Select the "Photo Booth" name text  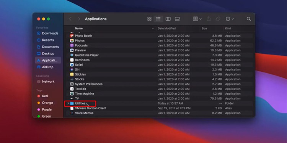click(83, 36)
